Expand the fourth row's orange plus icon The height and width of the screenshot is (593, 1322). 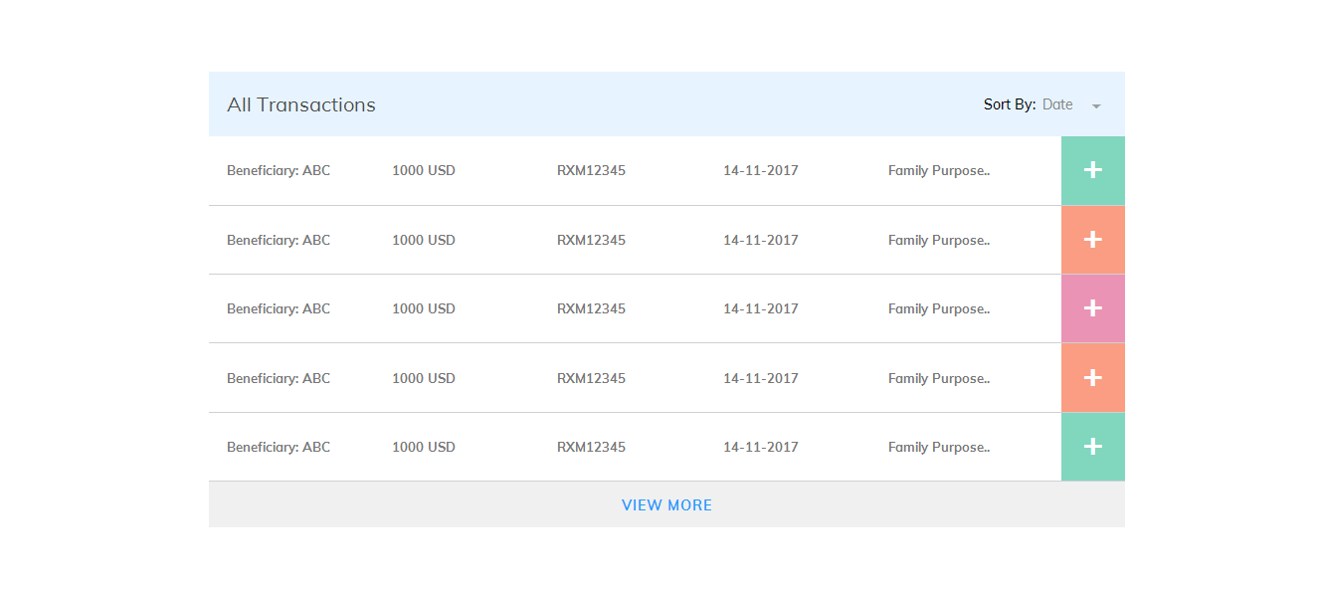1093,378
